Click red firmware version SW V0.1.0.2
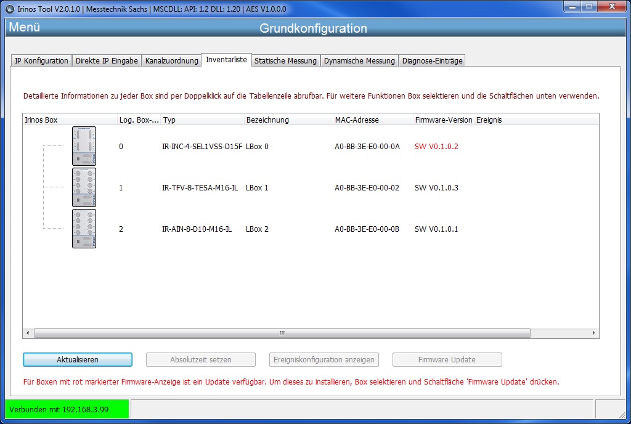631x424 pixels. 436,147
